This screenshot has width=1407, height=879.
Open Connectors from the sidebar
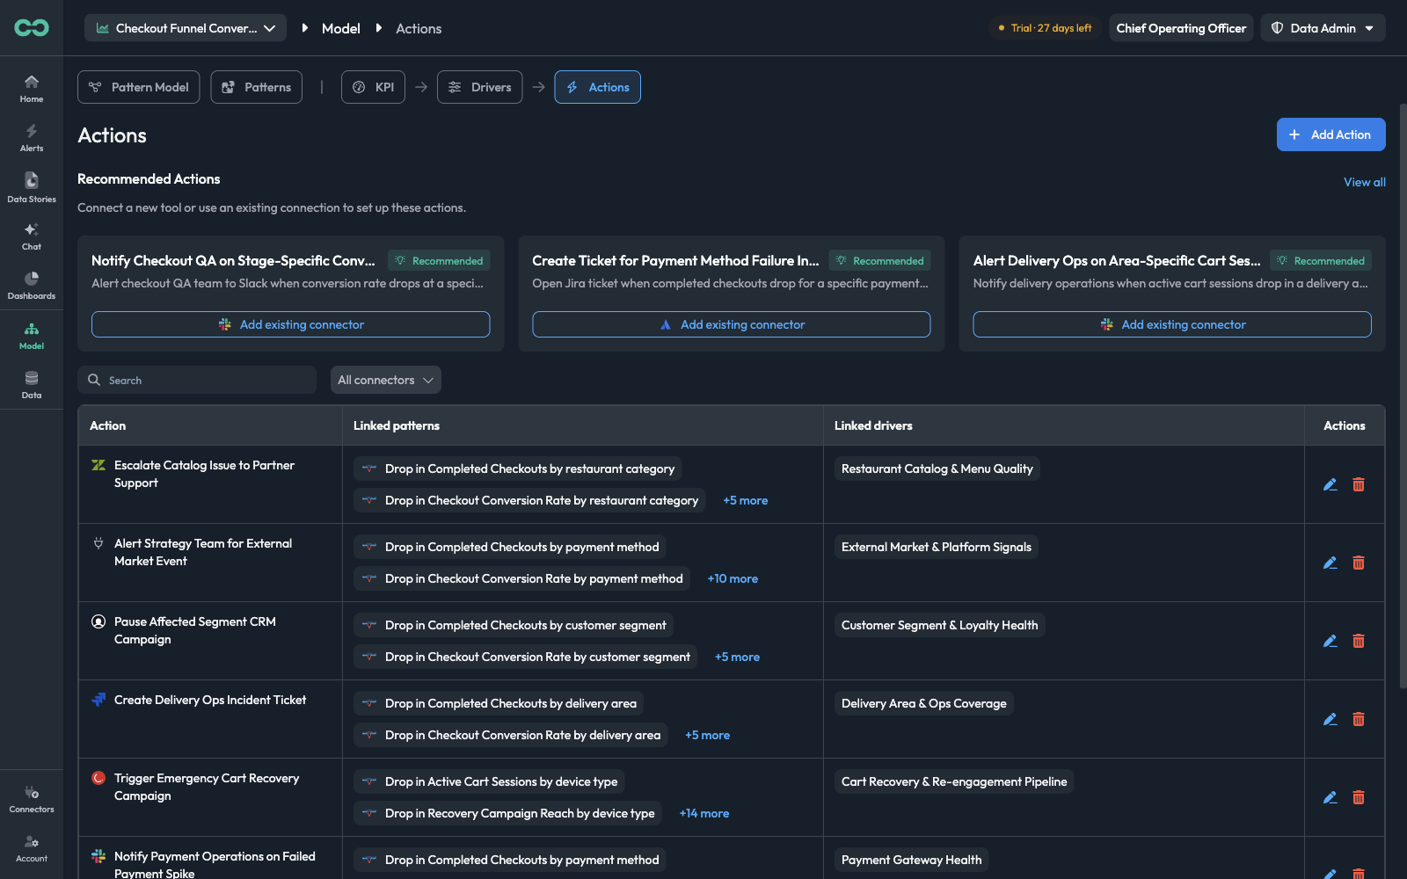point(32,799)
